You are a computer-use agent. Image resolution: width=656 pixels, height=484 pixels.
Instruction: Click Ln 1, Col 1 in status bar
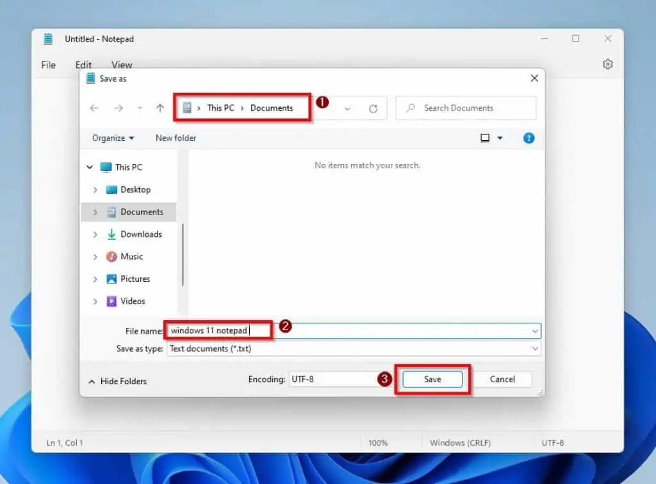click(65, 442)
